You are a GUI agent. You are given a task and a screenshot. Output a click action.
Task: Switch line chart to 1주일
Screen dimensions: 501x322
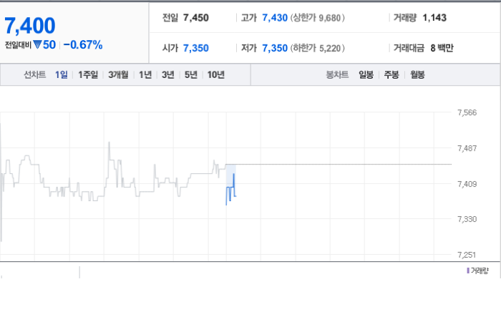88,74
